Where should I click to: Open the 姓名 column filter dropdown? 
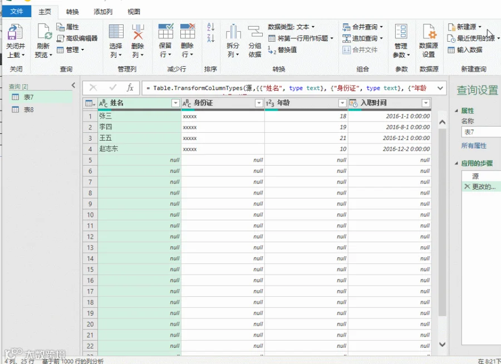pos(175,103)
